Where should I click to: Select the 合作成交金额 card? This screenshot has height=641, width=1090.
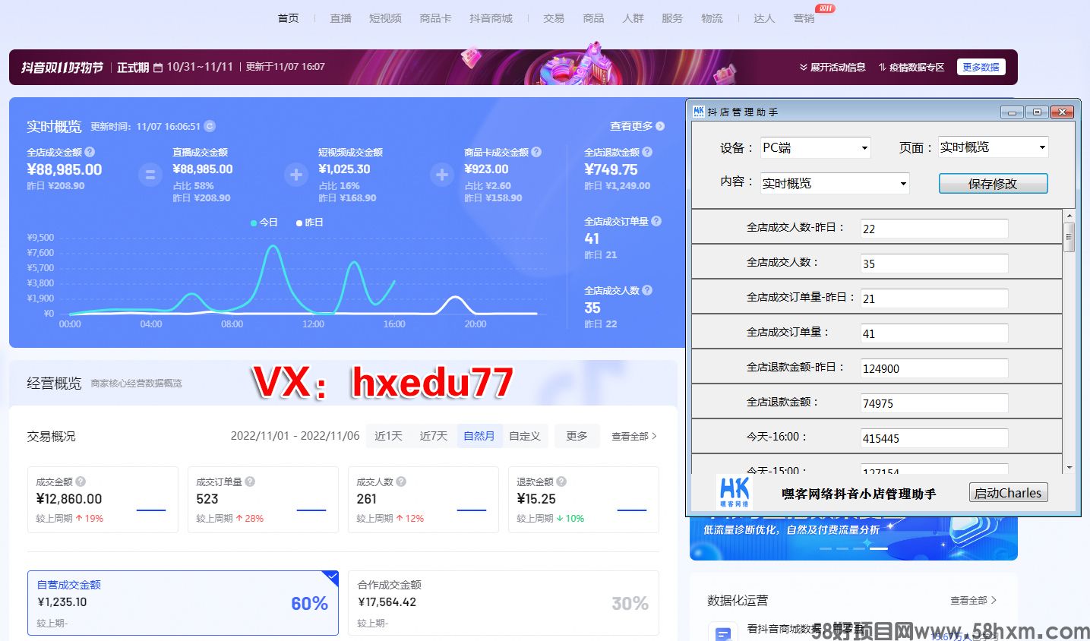(504, 603)
